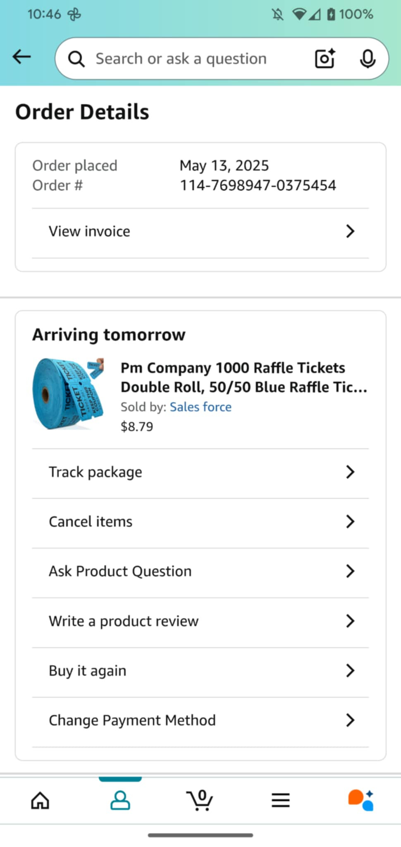Image resolution: width=401 pixels, height=847 pixels.
Task: Open the hamburger menu tab
Action: pos(280,800)
